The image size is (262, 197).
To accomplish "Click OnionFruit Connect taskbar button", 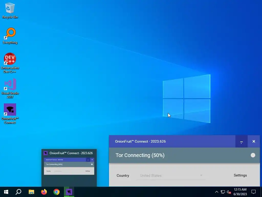I will pos(69,192).
